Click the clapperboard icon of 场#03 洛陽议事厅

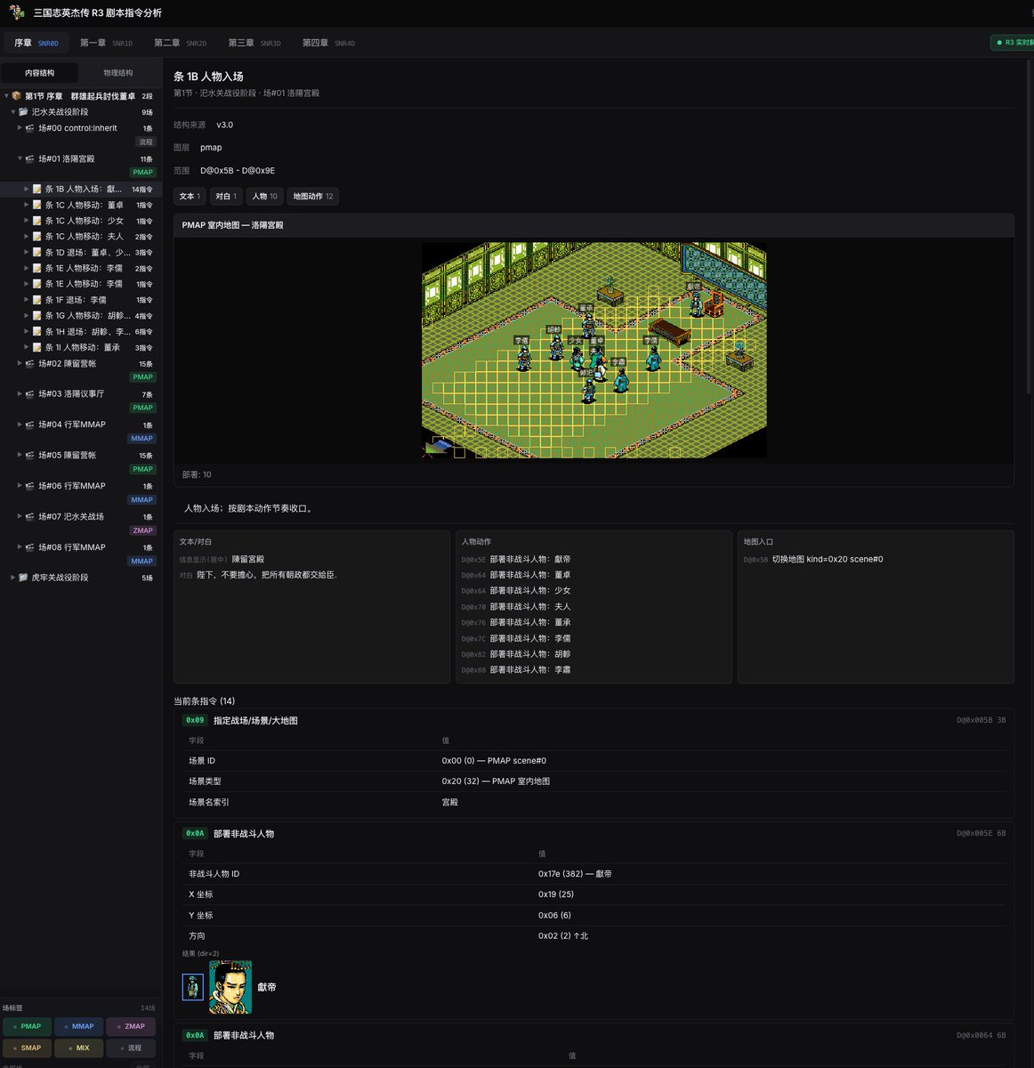click(30, 394)
